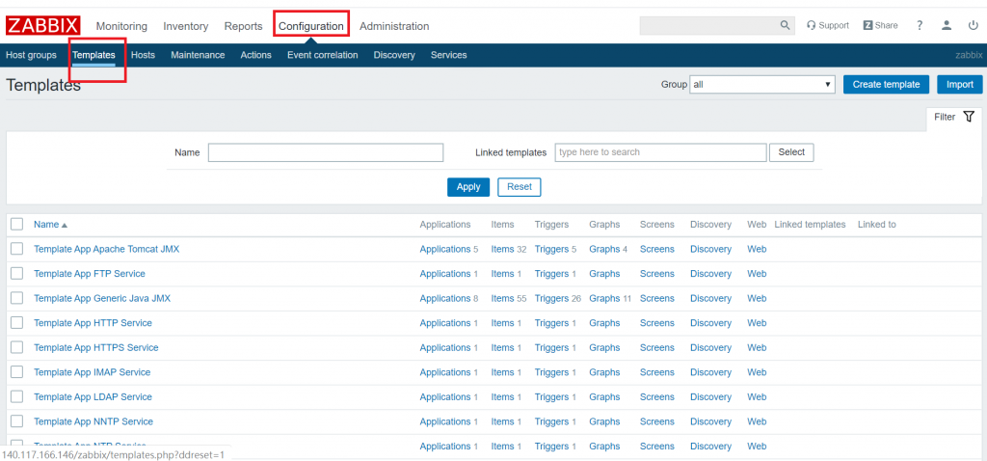The width and height of the screenshot is (987, 461).
Task: Tick the select-all checkbox in header
Action: pos(17,224)
